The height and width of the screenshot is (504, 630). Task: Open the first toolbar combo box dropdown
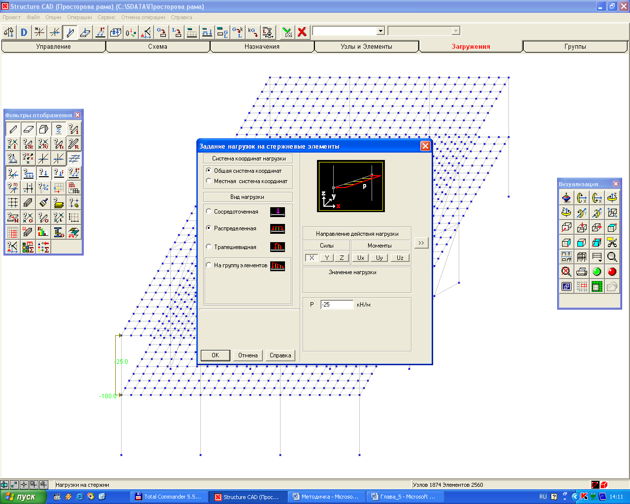click(x=380, y=31)
